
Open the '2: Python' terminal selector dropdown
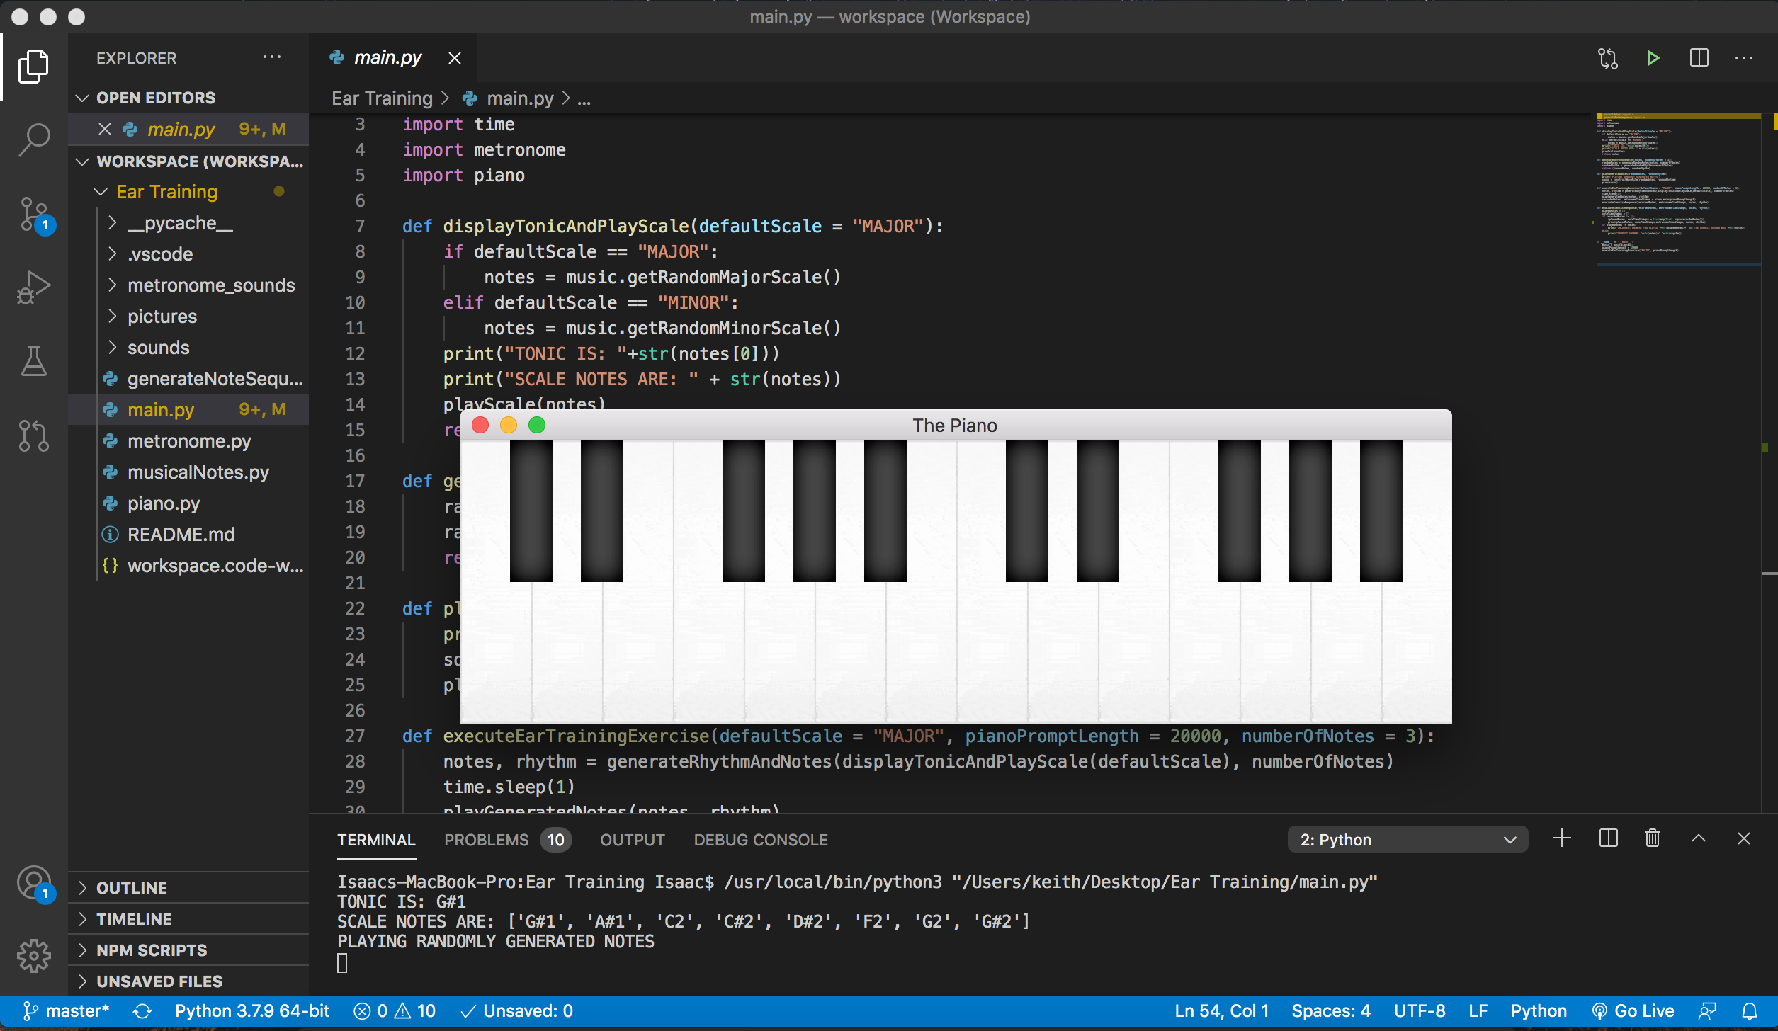[1406, 838]
